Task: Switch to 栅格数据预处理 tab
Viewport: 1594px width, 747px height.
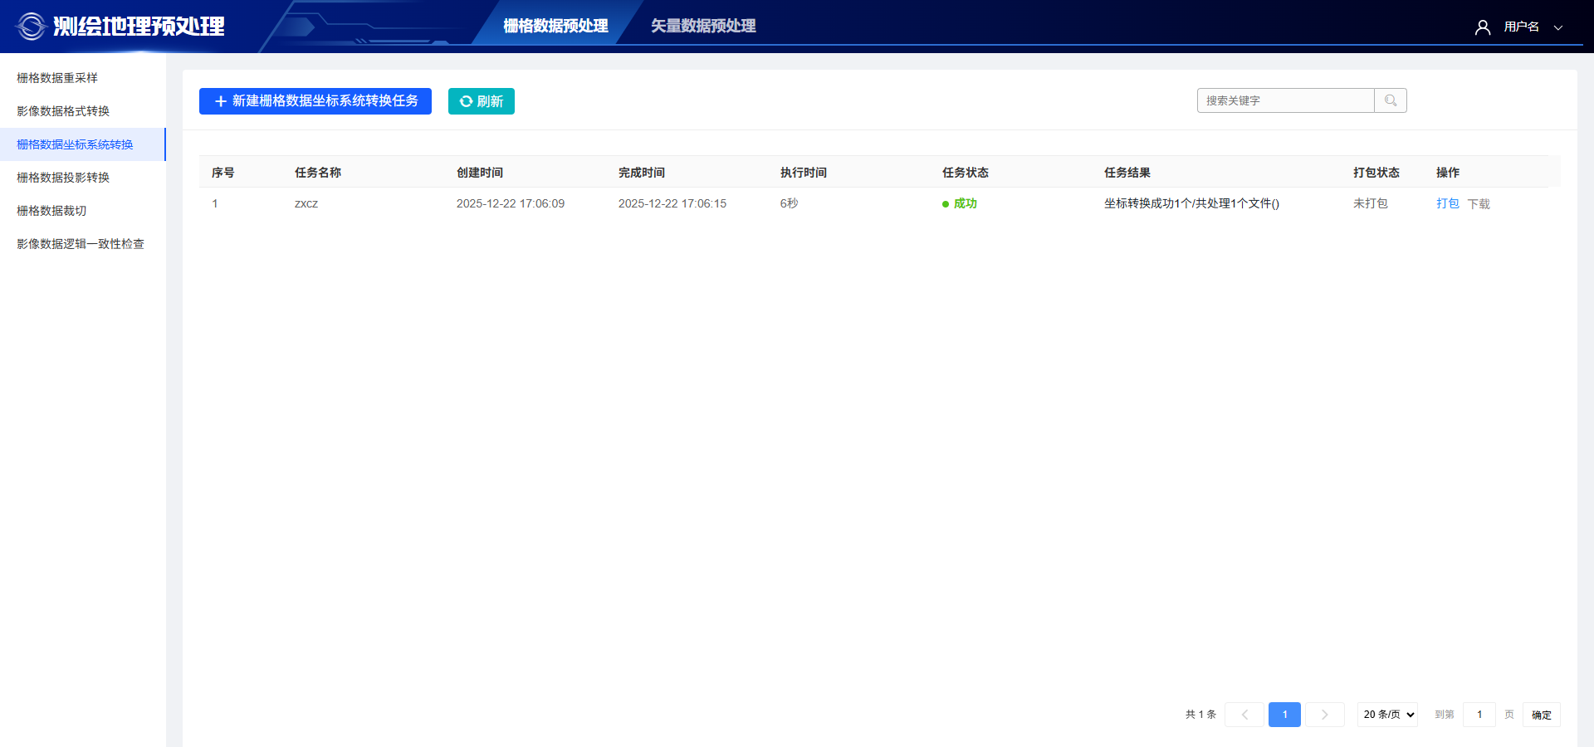Action: 555,27
